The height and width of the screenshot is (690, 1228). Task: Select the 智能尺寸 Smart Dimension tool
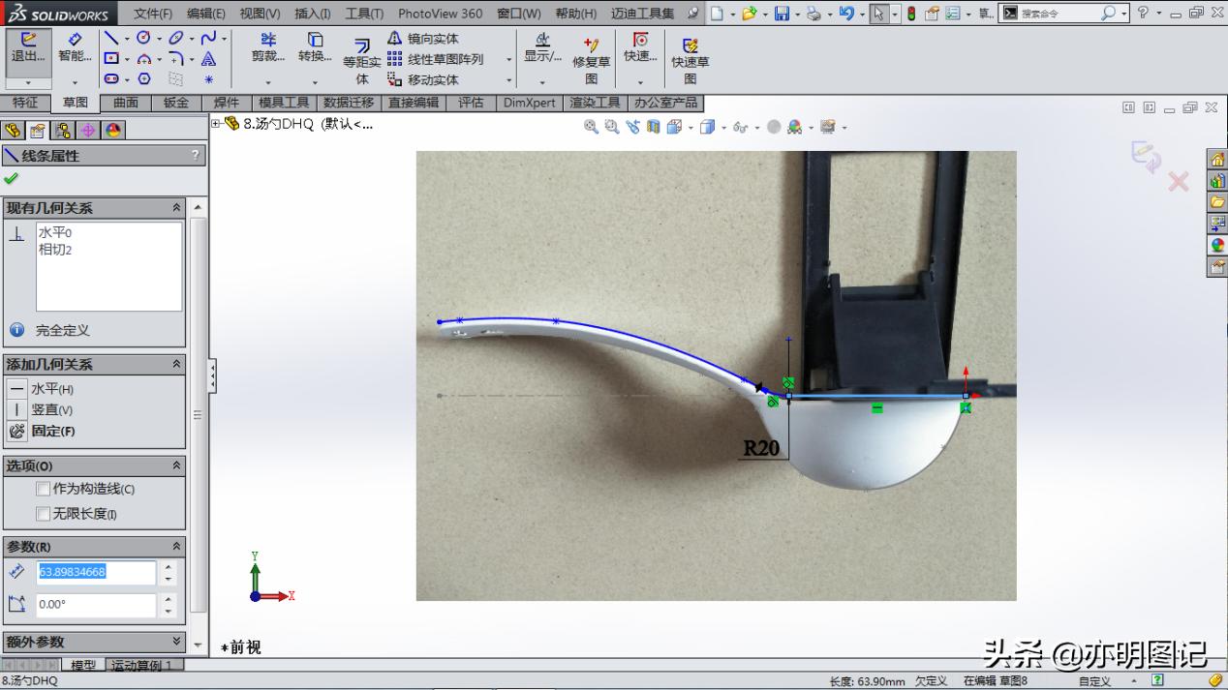pyautogui.click(x=76, y=50)
